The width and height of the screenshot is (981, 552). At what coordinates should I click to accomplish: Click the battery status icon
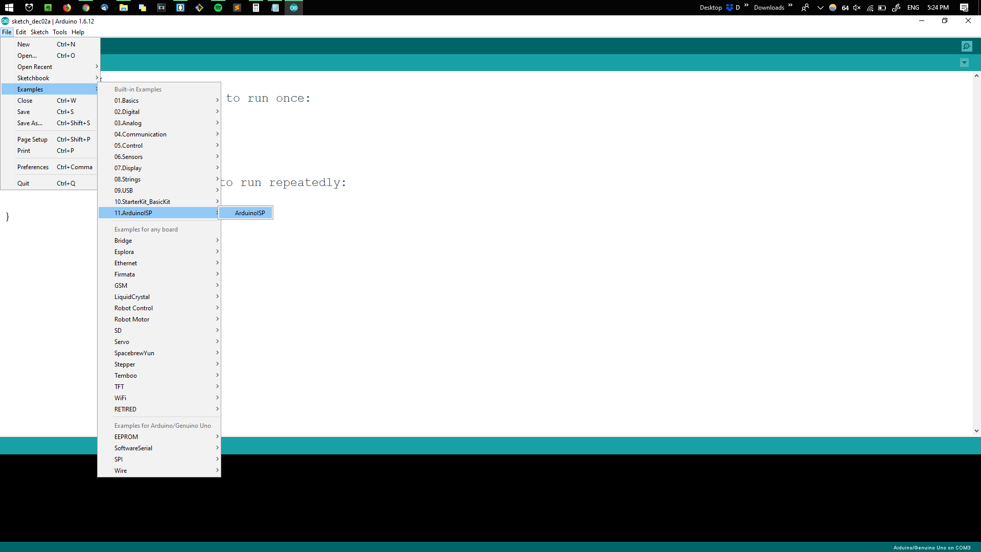pos(882,8)
